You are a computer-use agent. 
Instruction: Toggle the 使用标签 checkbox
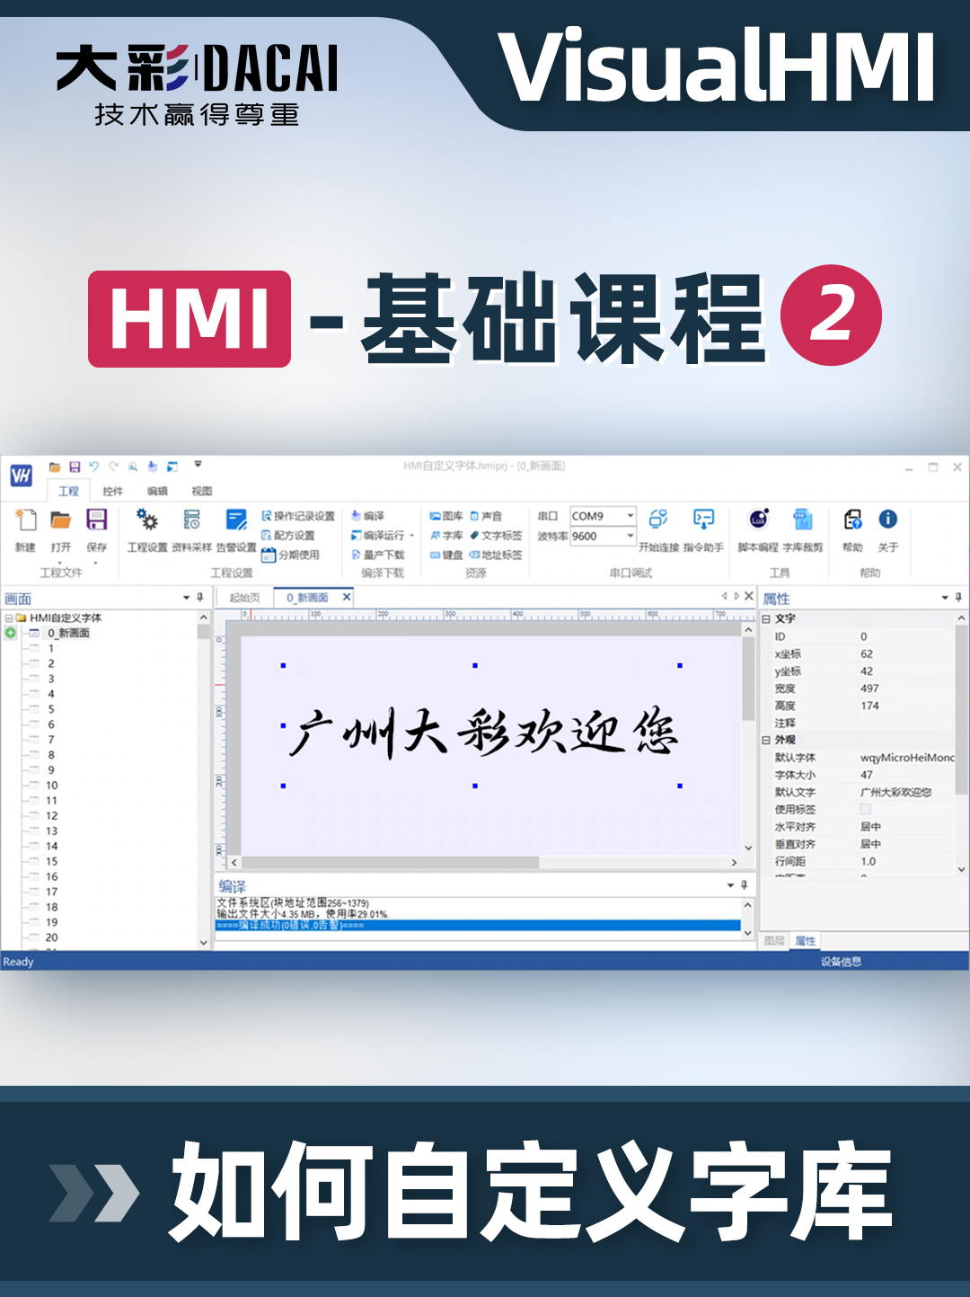866,809
